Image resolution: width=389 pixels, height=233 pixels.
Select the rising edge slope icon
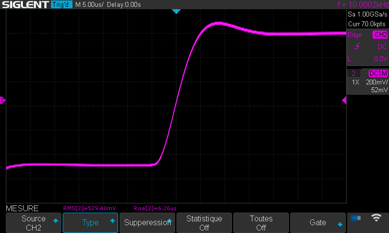357,46
